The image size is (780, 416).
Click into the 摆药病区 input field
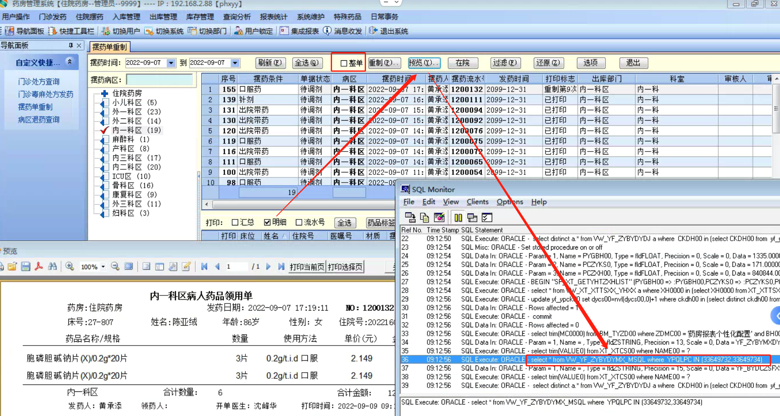click(160, 79)
